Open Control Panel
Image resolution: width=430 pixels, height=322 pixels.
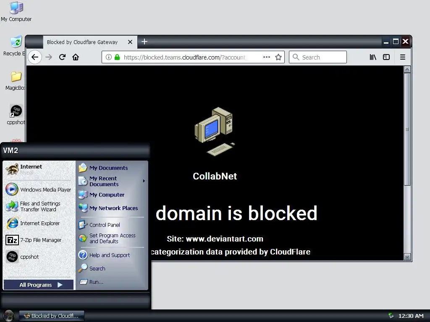click(112, 225)
